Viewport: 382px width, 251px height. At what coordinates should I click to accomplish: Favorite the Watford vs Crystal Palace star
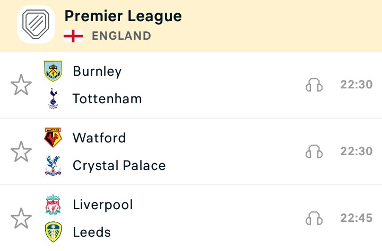click(x=21, y=151)
